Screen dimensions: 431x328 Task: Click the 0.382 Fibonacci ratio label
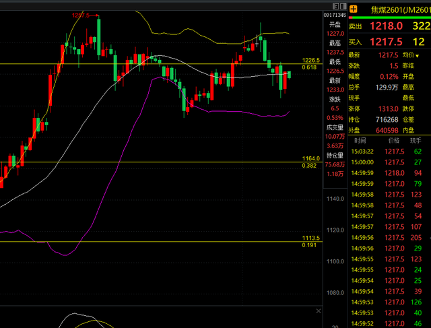[x=309, y=166]
